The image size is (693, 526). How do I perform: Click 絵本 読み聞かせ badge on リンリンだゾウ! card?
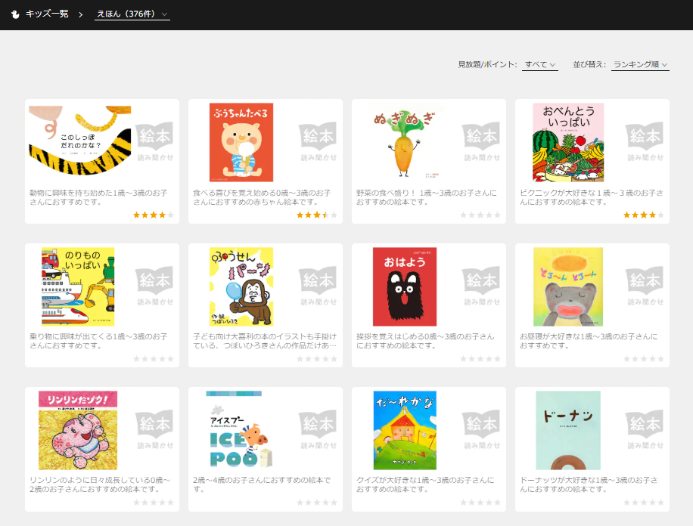point(154,430)
